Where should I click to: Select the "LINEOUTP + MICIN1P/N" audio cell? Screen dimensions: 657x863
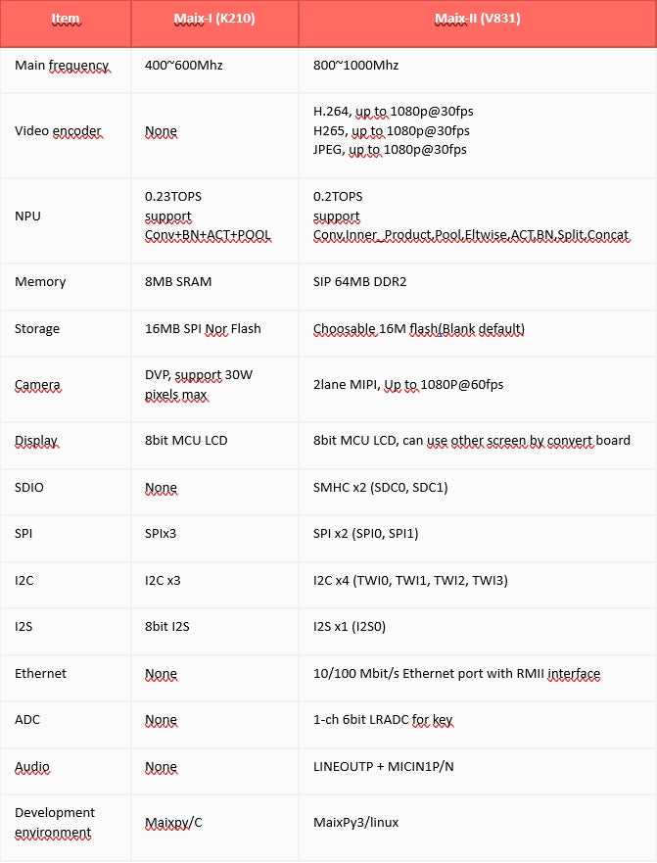click(x=383, y=767)
